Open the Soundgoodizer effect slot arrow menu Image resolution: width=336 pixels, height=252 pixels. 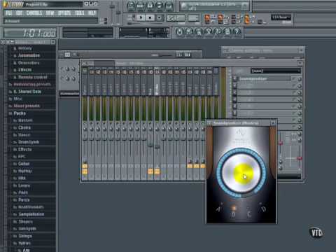click(x=235, y=79)
